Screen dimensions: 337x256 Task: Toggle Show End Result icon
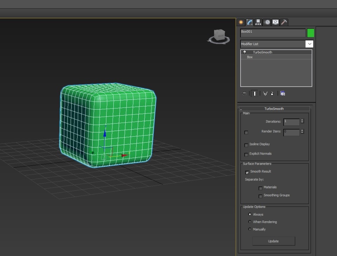[x=255, y=93]
